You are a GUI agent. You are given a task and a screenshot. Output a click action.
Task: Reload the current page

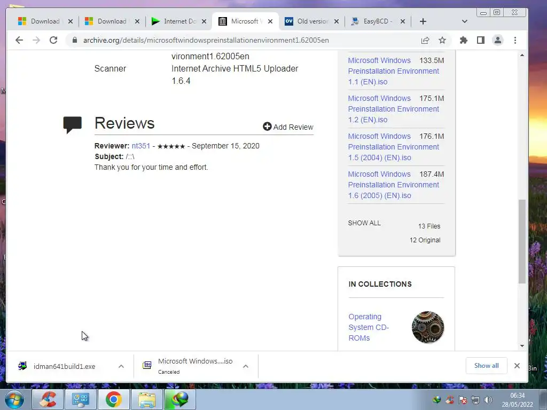click(53, 40)
